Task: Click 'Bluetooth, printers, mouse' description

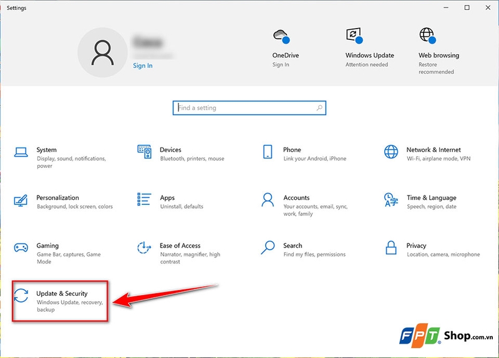Action: (x=192, y=159)
